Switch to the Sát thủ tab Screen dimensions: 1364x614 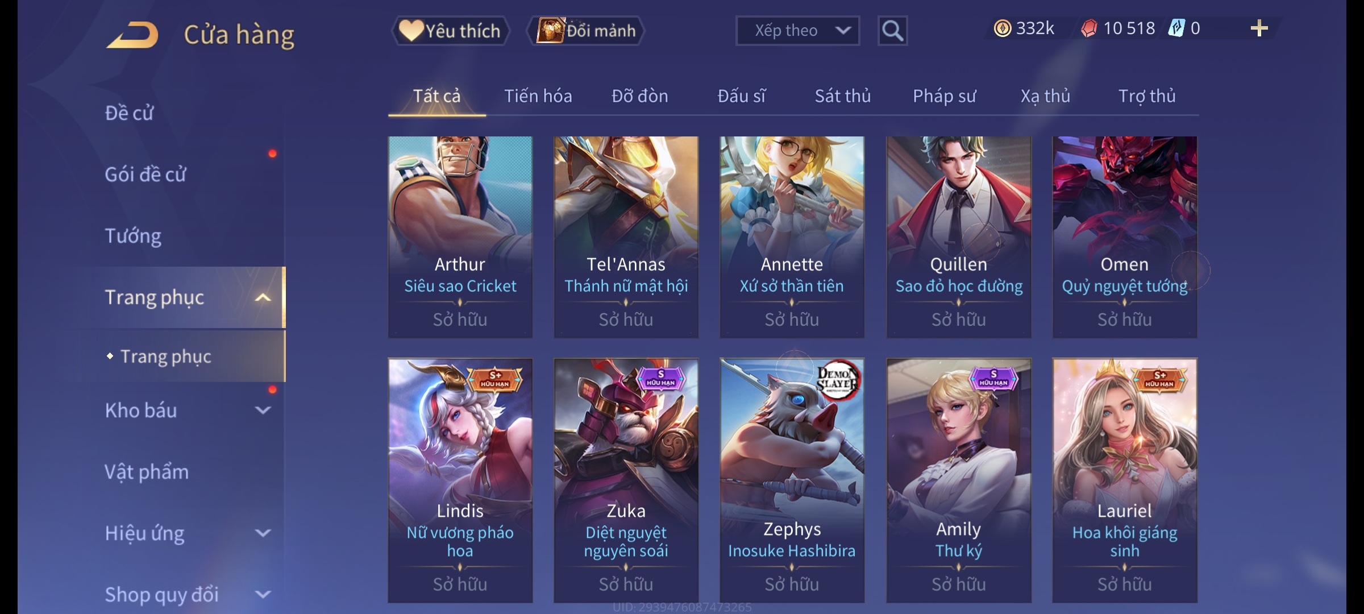coord(843,96)
